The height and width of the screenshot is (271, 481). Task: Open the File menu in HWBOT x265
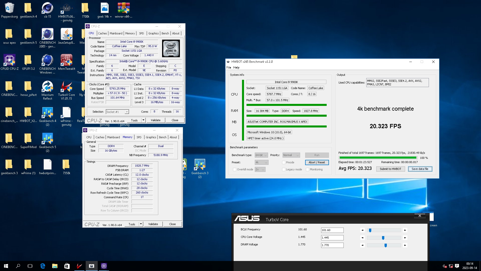pyautogui.click(x=229, y=67)
